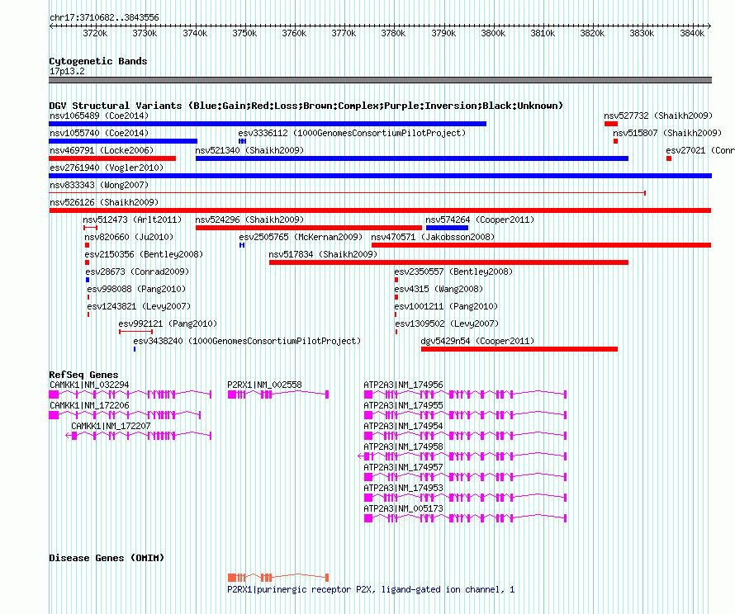Click esv2505765 (McKernan2009) variant label
The width and height of the screenshot is (735, 614).
[x=301, y=237]
